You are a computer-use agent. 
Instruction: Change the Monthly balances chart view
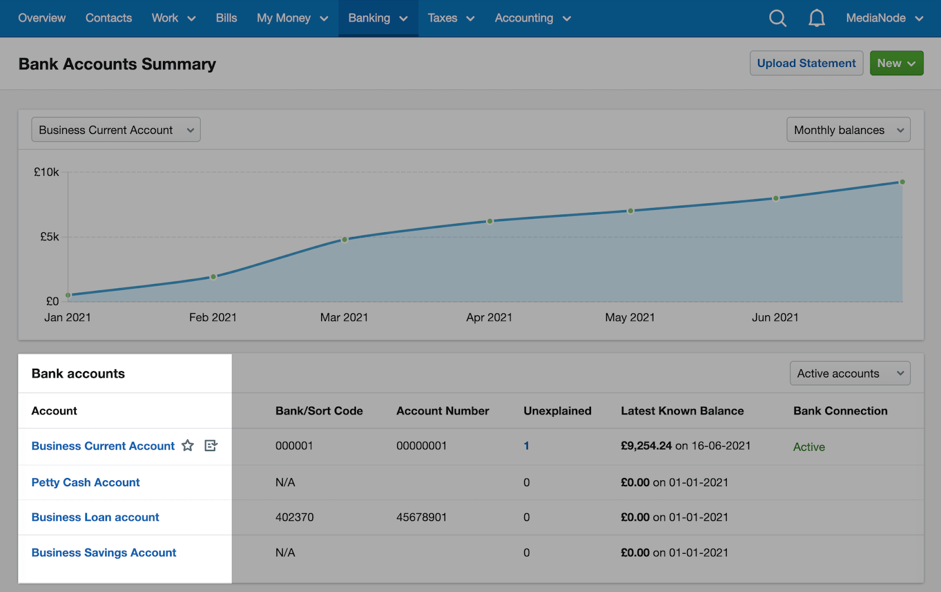tap(847, 129)
